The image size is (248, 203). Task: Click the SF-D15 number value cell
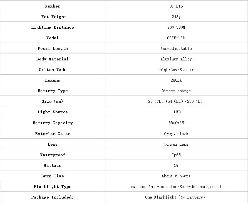click(176, 6)
